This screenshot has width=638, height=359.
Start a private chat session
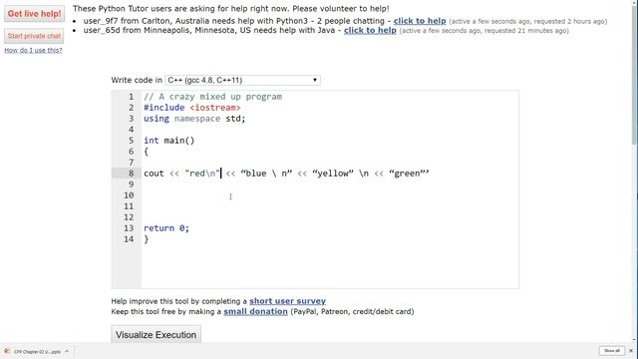pyautogui.click(x=34, y=36)
